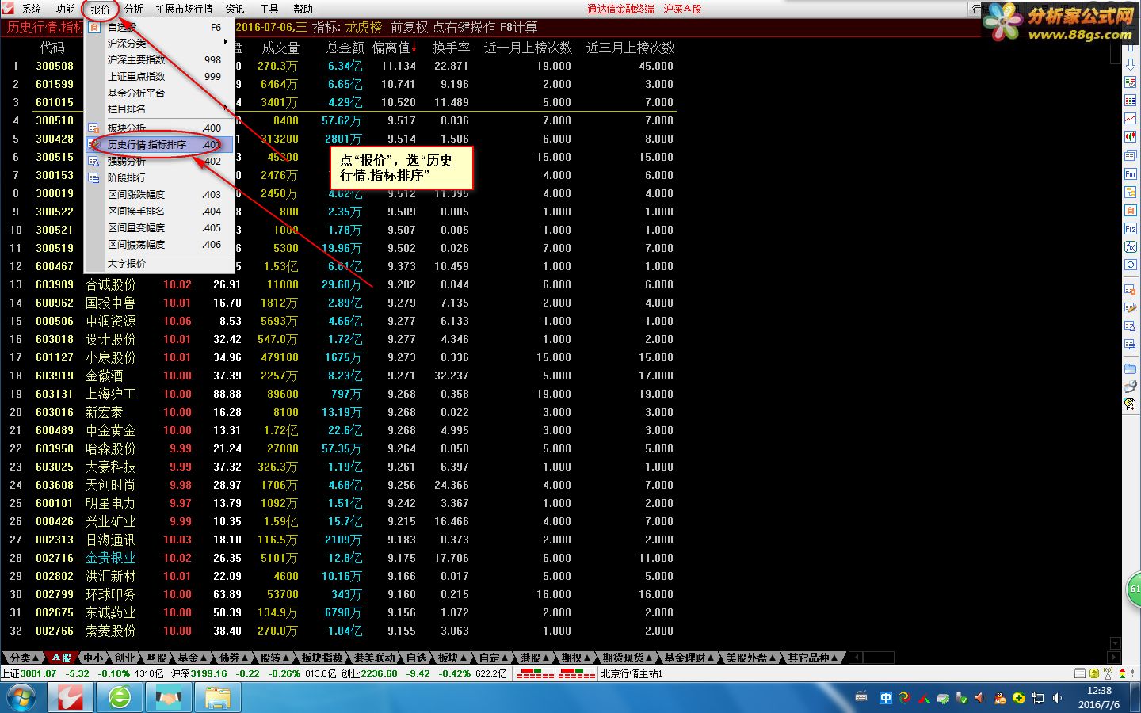Open the 资讯 menu
Viewport: 1141px width, 713px height.
(235, 9)
